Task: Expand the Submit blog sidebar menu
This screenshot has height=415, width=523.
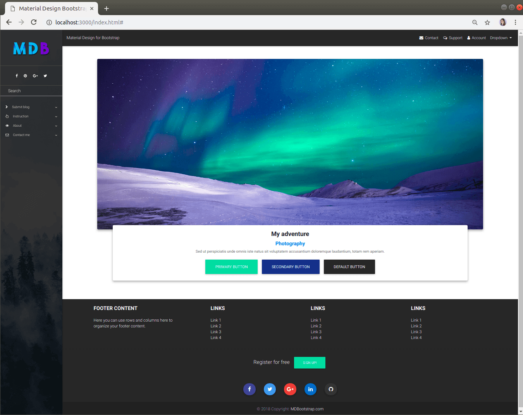Action: (x=31, y=107)
